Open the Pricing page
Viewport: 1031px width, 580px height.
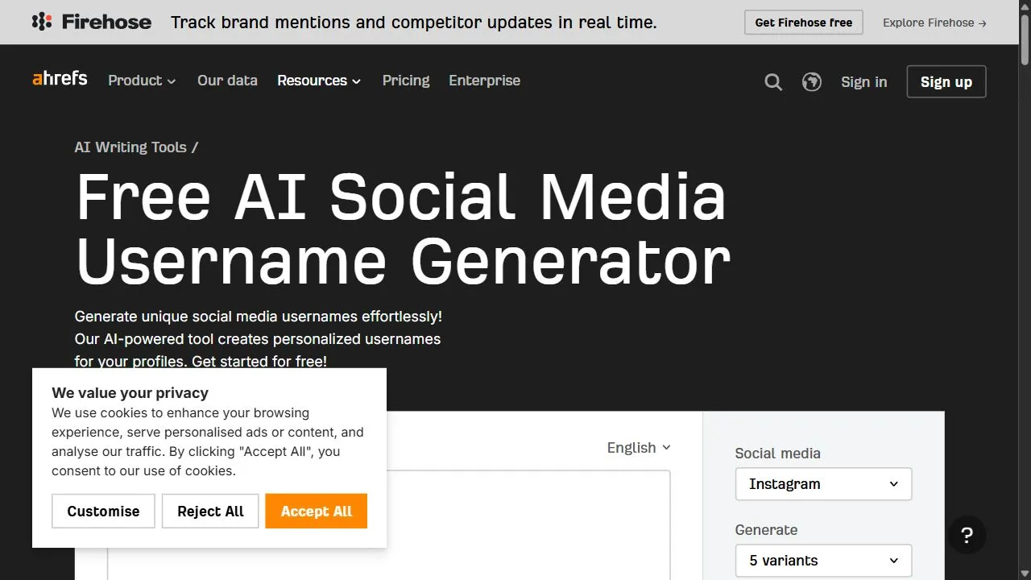406,81
